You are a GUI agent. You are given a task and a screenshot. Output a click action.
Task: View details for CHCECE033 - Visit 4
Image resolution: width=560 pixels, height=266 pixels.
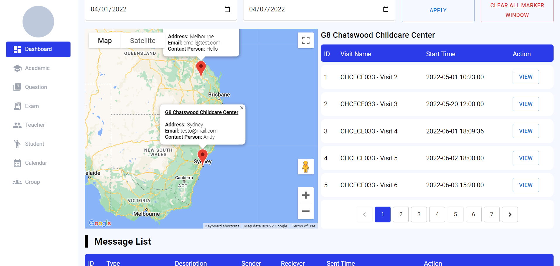525,131
